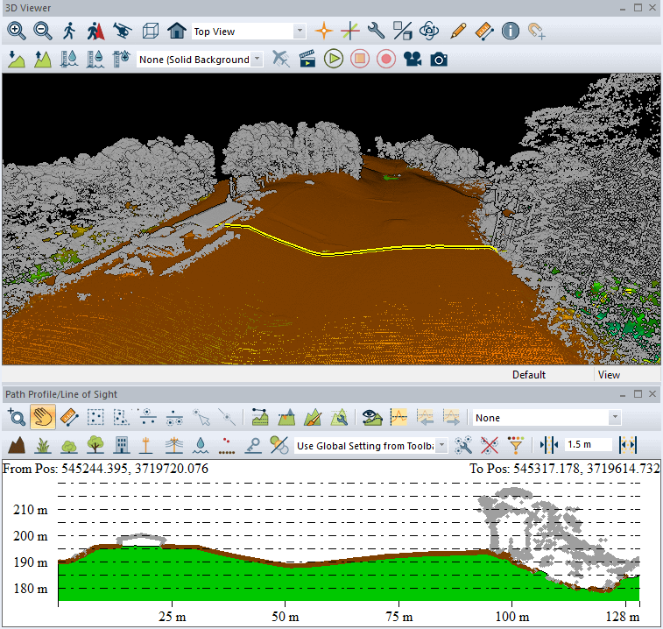This screenshot has width=663, height=629.
Task: Edit the 1.5 m width field
Action: tap(588, 444)
